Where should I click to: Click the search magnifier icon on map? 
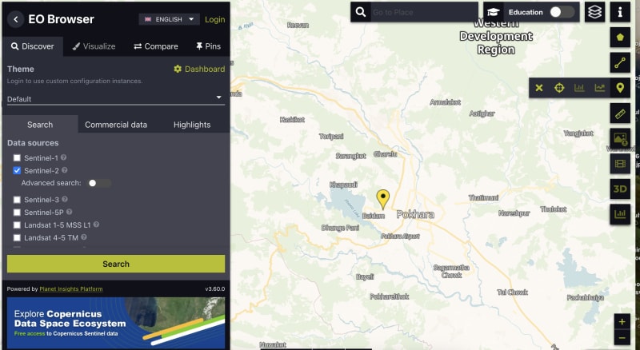click(x=361, y=12)
